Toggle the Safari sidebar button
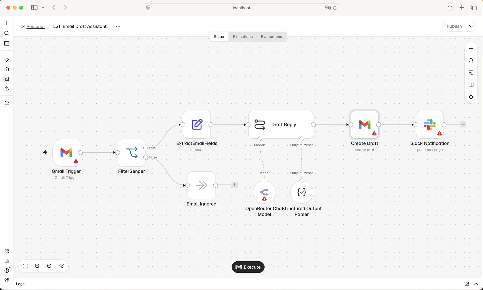483x290 pixels. [x=34, y=8]
